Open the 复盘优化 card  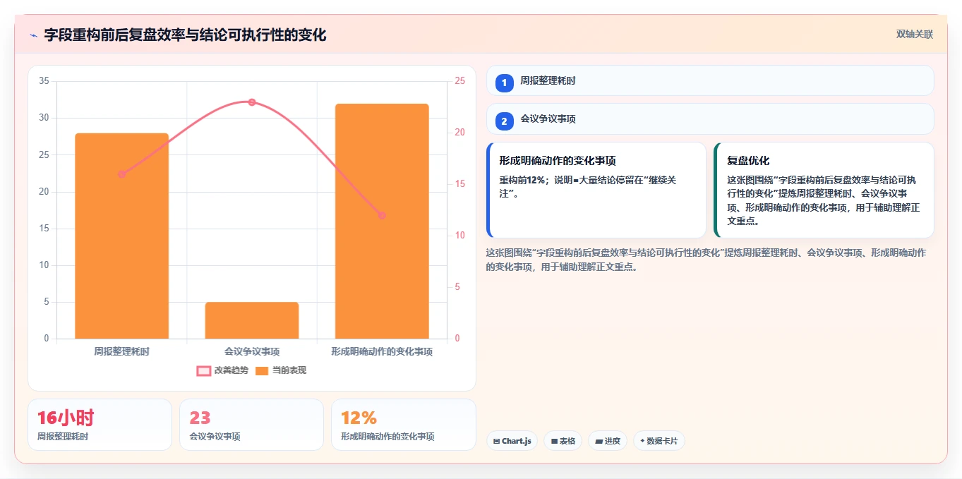824,190
